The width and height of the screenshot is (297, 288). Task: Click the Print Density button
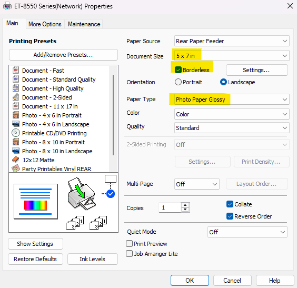261,162
